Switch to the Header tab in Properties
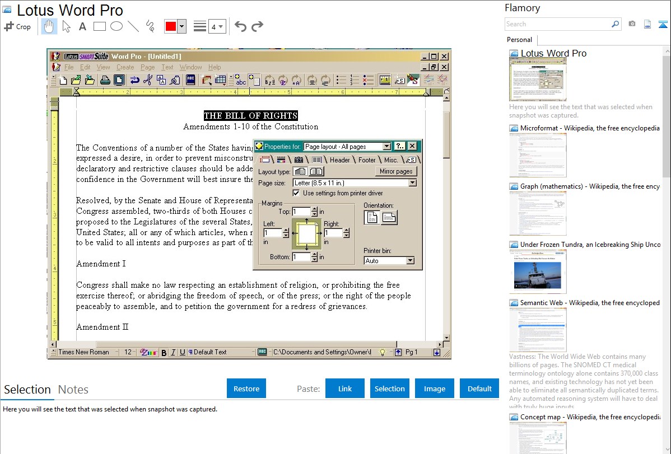Screen dimensions: 671x454 coord(340,160)
